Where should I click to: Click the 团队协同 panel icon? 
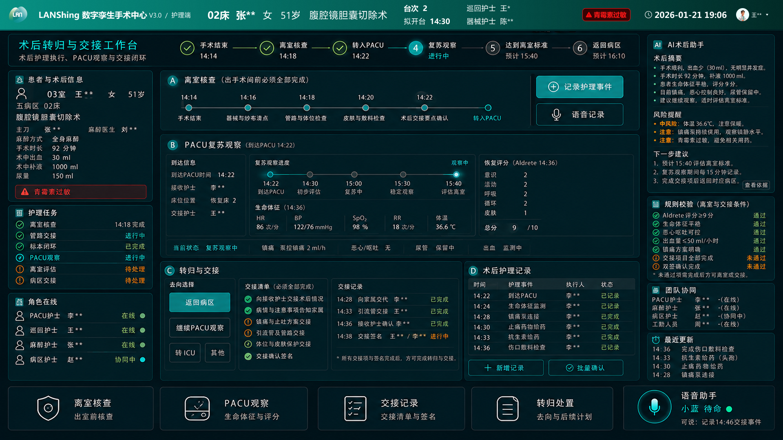tap(656, 290)
